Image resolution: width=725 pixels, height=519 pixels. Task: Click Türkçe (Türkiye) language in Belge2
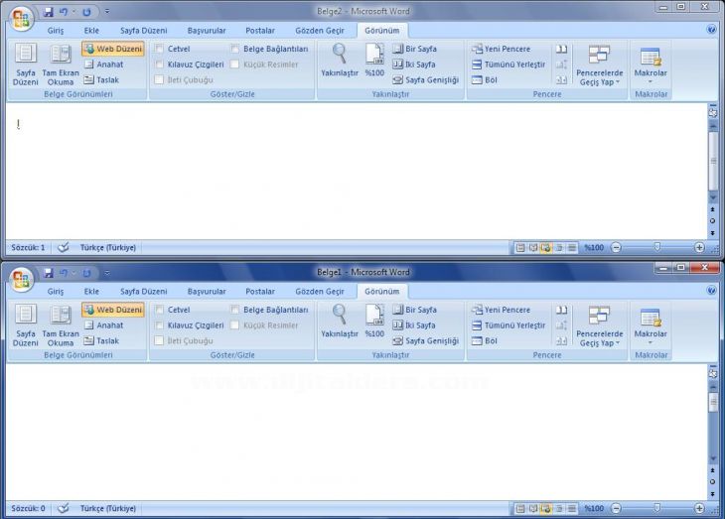coord(107,247)
